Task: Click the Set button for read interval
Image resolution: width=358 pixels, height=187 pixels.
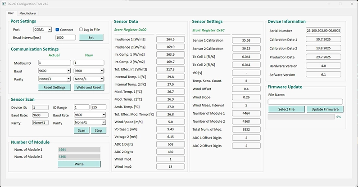Action: point(91,38)
